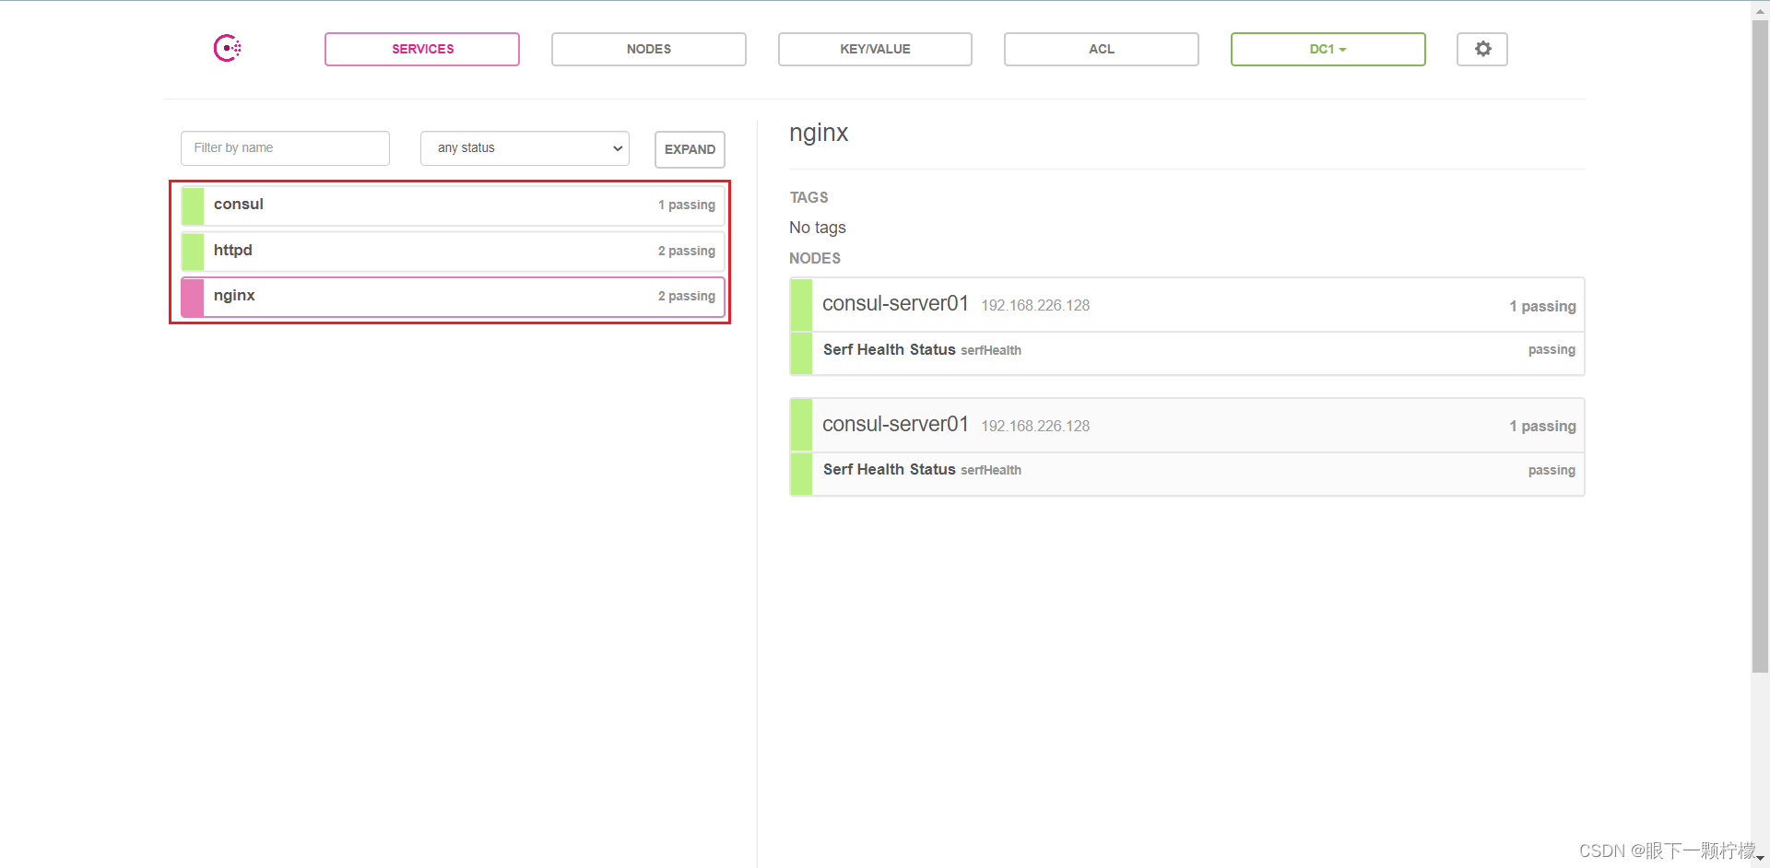Screen dimensions: 1770x868
Task: Open the ACL tab
Action: click(1102, 49)
